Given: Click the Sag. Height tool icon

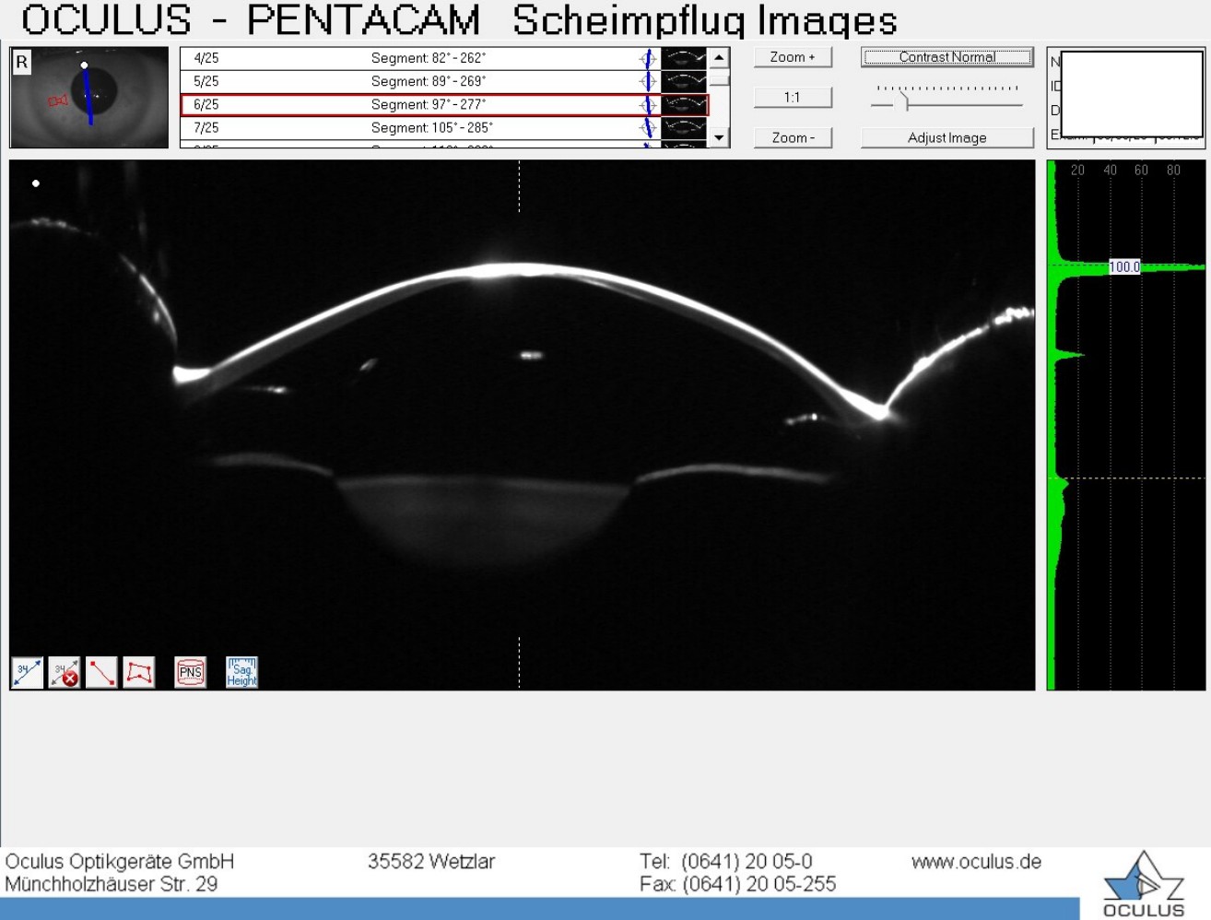Looking at the screenshot, I should point(242,672).
